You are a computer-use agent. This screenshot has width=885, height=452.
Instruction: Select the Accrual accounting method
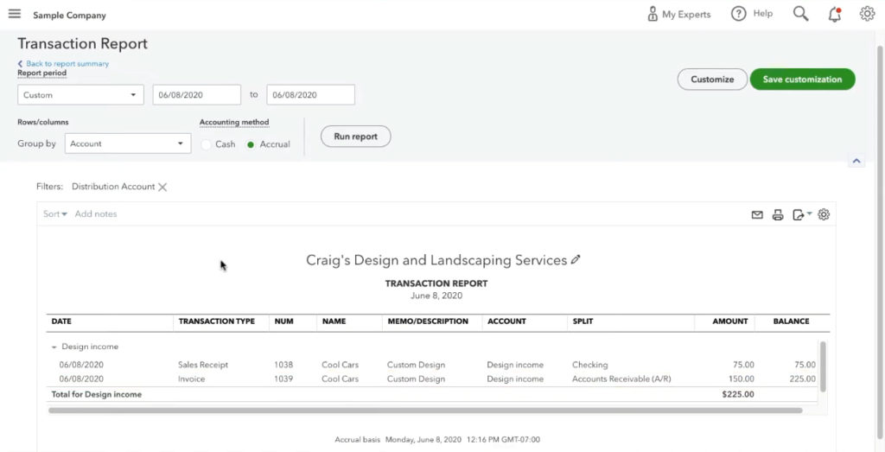(251, 144)
